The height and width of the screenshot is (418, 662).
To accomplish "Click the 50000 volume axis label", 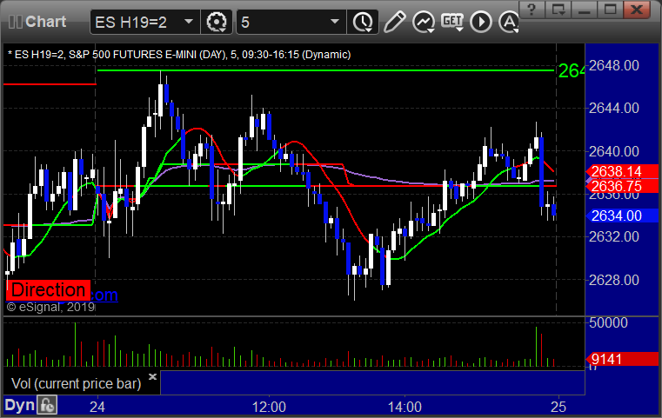I will click(608, 322).
